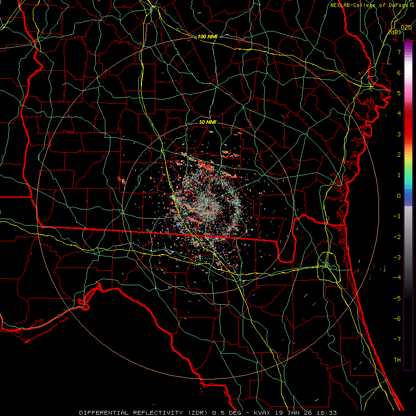Select the -2 value on the color scale
416x416 pixels.
click(x=397, y=237)
